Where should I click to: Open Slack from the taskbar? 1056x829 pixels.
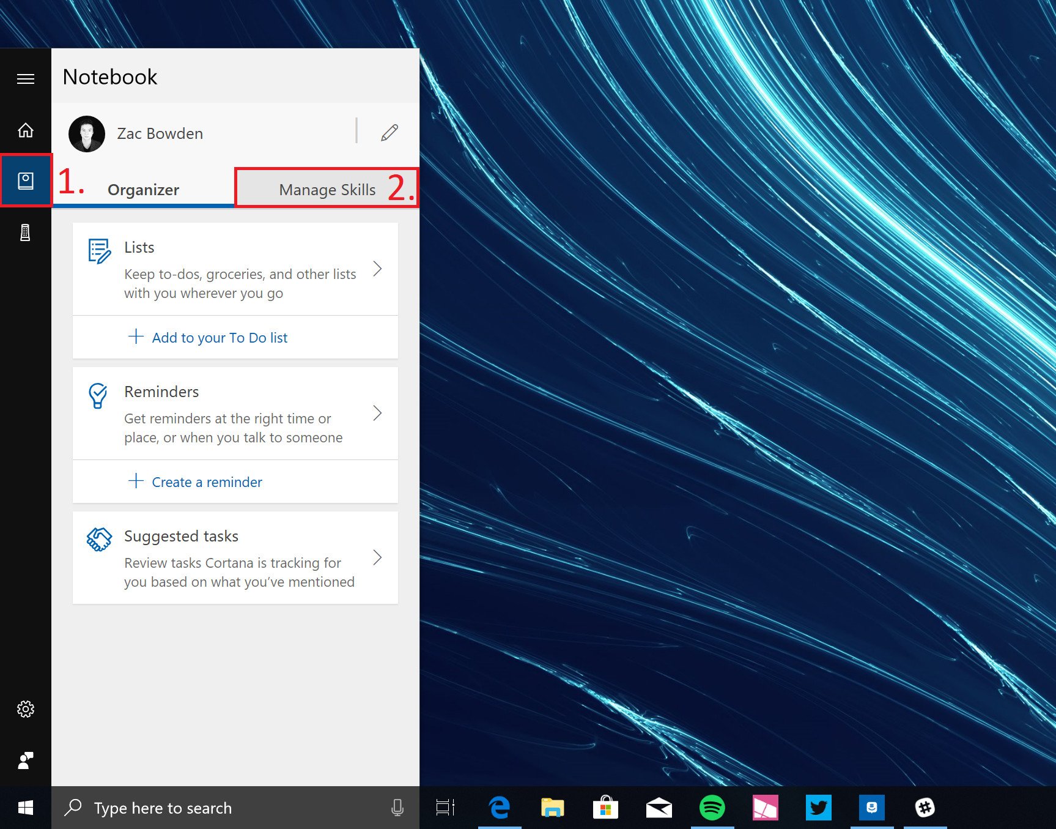click(x=925, y=808)
